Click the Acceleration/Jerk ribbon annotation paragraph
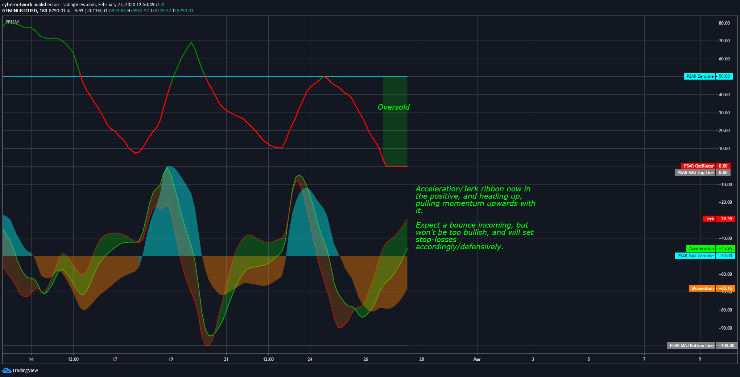The height and width of the screenshot is (377, 740). pos(475,199)
